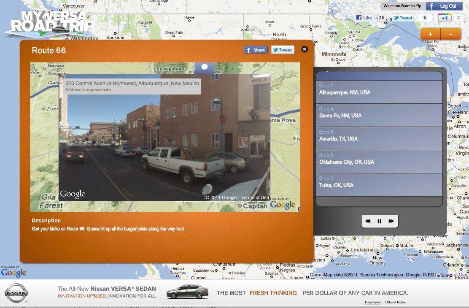
Task: Click the Facebook icon beside Log Out
Action: coord(431,6)
